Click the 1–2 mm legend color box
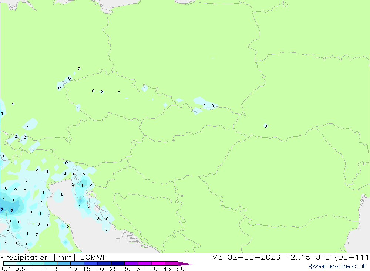 37,264
